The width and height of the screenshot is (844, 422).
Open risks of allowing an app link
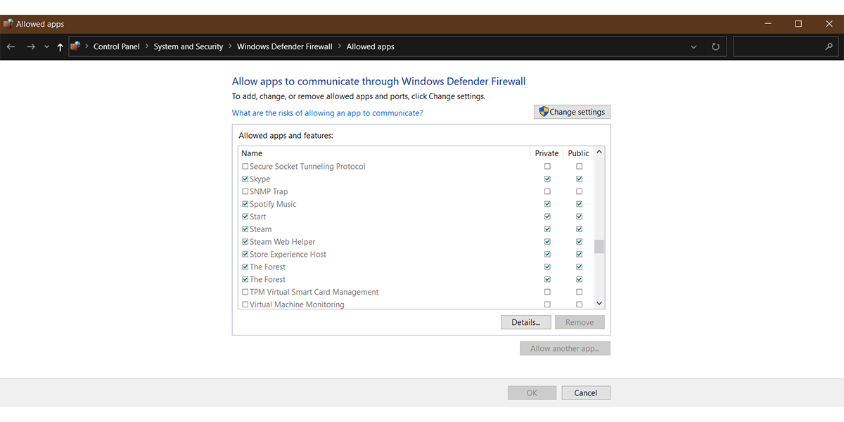click(327, 113)
